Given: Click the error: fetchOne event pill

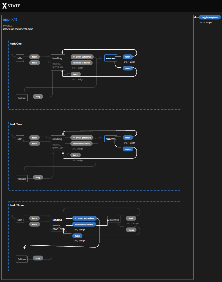Looking at the screenshot, I should 82,57.
